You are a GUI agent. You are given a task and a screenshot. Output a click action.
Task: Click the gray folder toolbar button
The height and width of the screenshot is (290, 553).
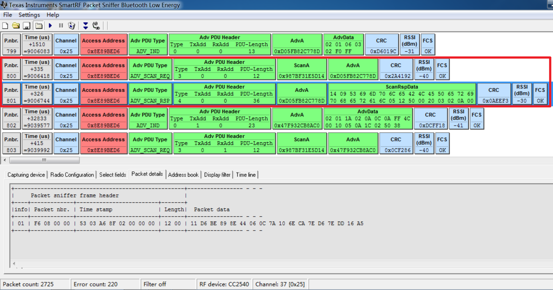pyautogui.click(x=39, y=26)
